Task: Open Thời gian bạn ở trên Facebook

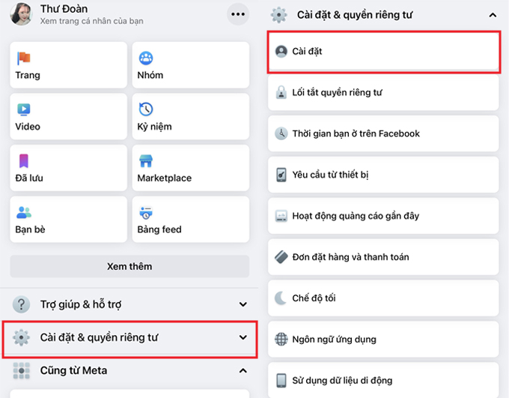Action: (383, 133)
